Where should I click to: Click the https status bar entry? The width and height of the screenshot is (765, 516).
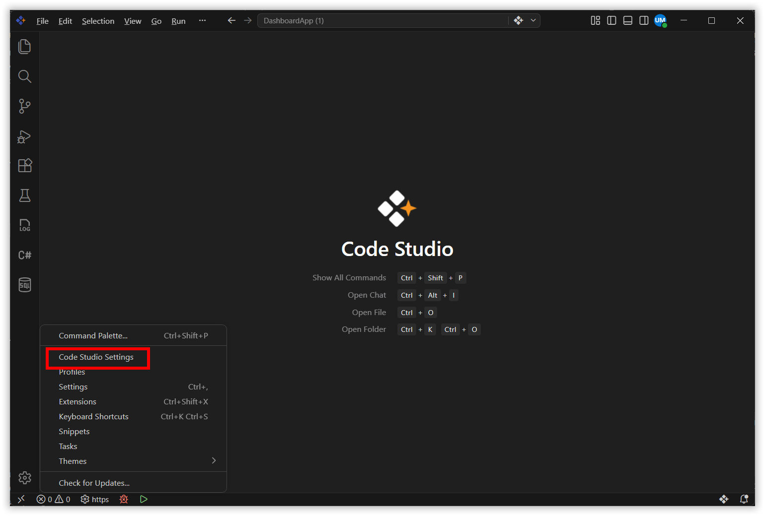pos(95,499)
